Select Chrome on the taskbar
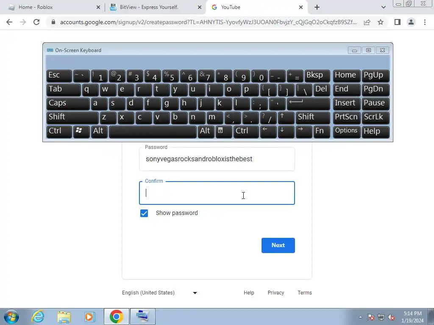This screenshot has width=434, height=325. click(x=116, y=317)
